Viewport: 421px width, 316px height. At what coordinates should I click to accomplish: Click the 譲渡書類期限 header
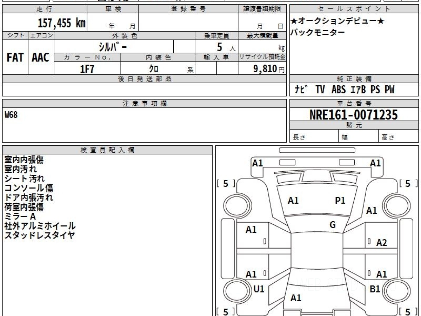coord(262,9)
